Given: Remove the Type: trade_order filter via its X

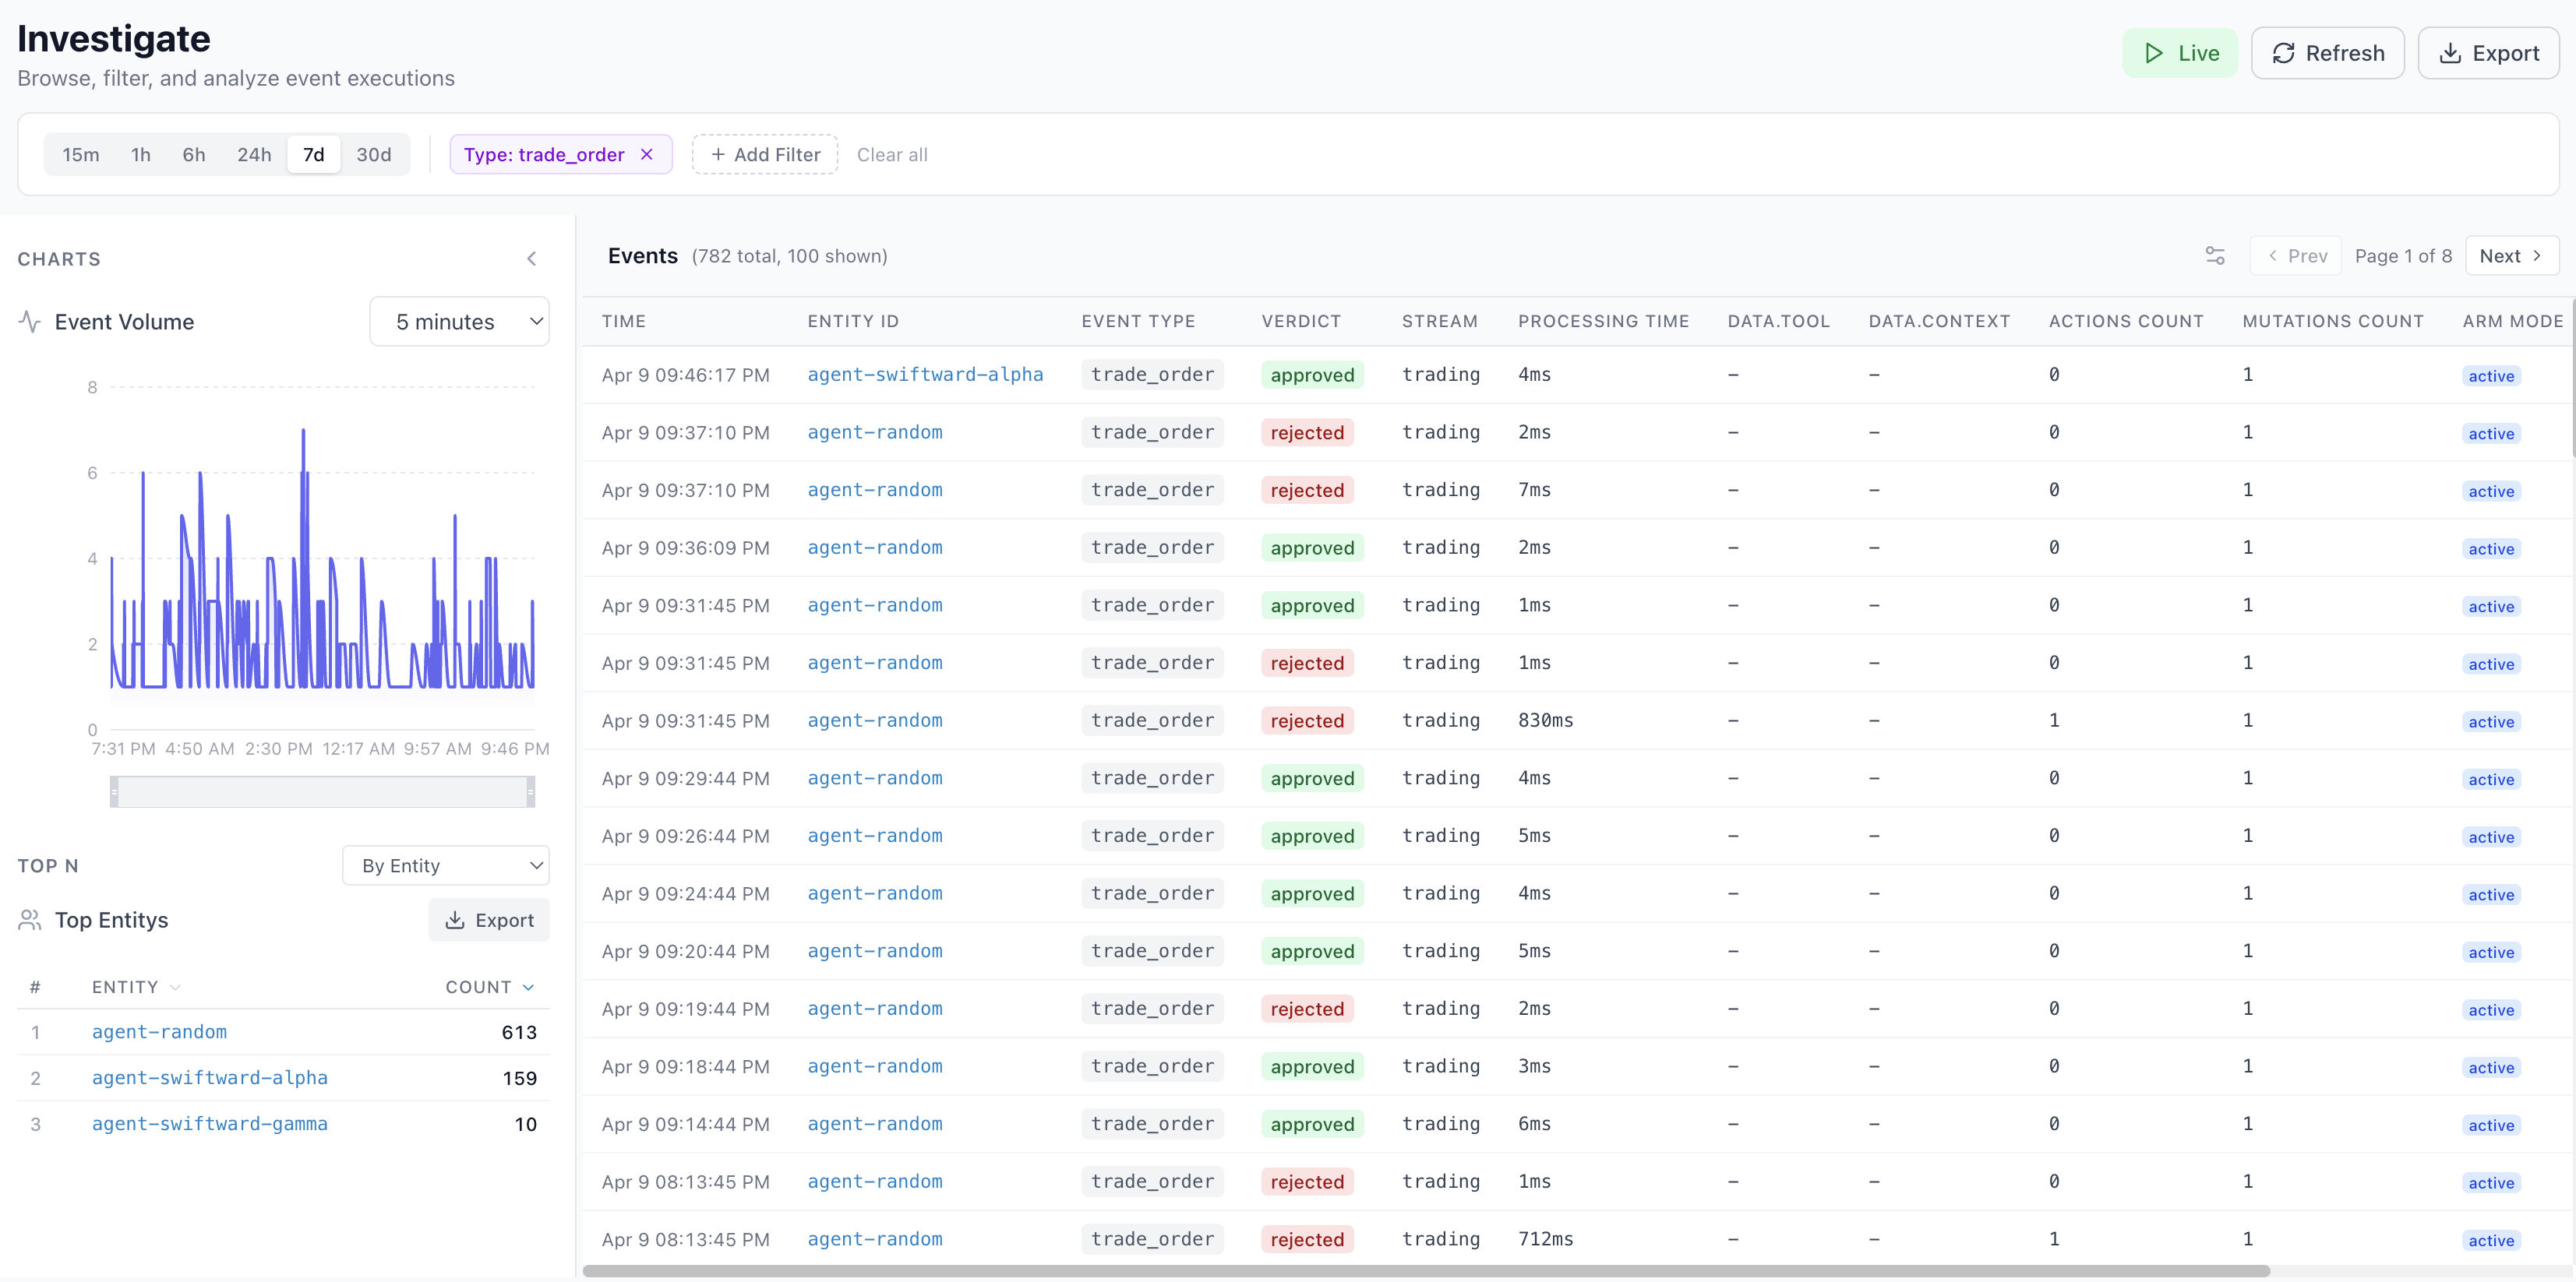Looking at the screenshot, I should point(647,154).
